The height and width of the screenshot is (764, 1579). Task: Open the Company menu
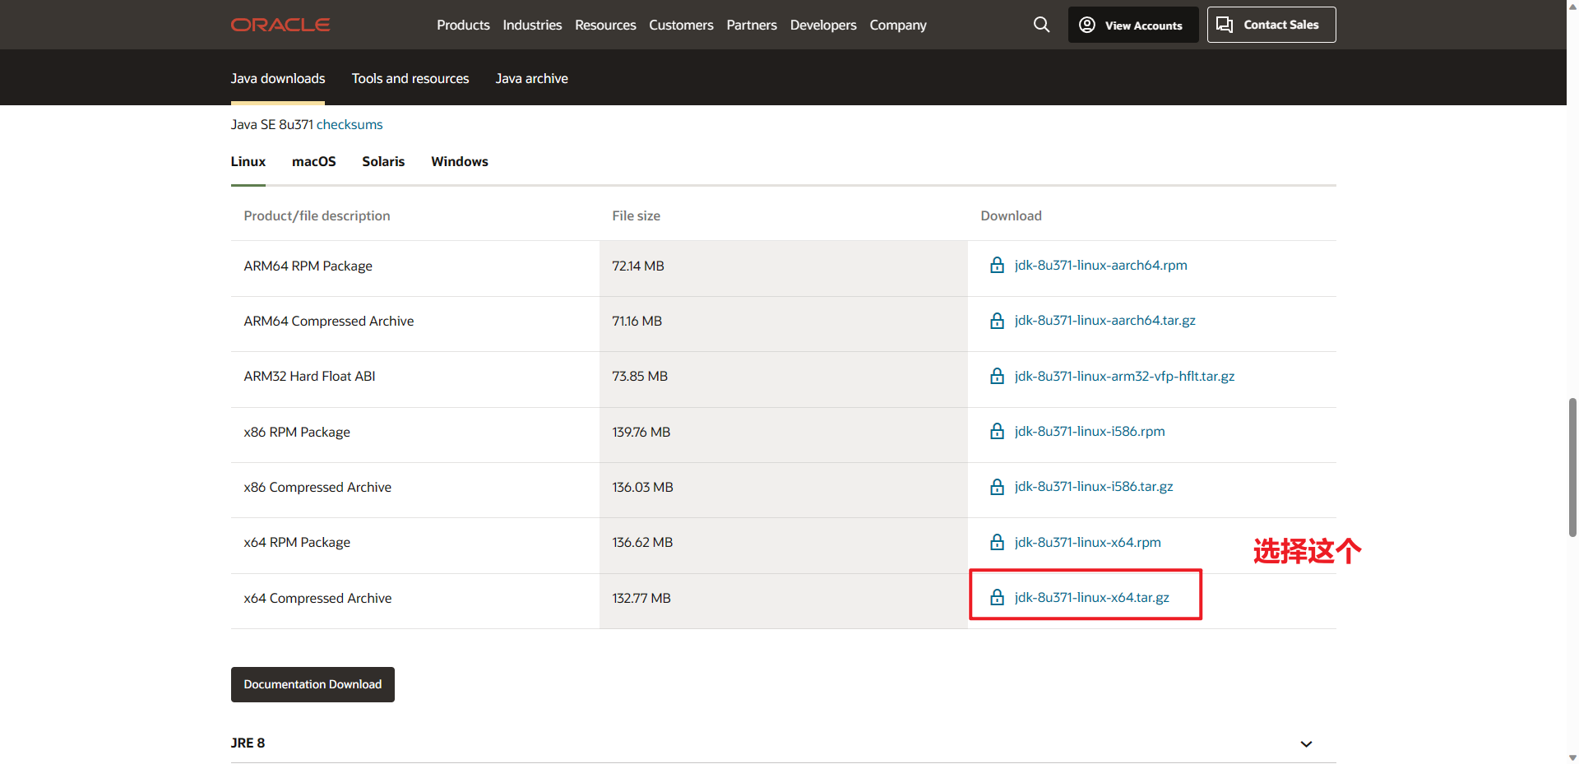pos(898,25)
